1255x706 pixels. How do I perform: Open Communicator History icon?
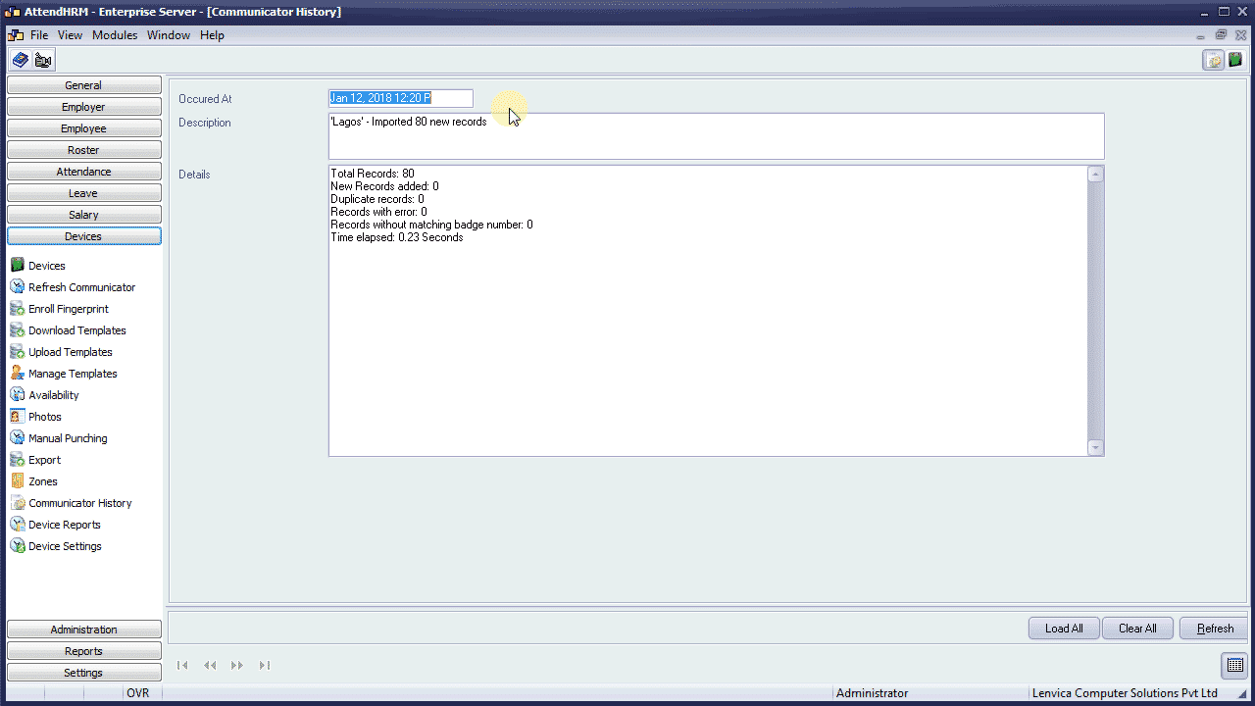[17, 503]
